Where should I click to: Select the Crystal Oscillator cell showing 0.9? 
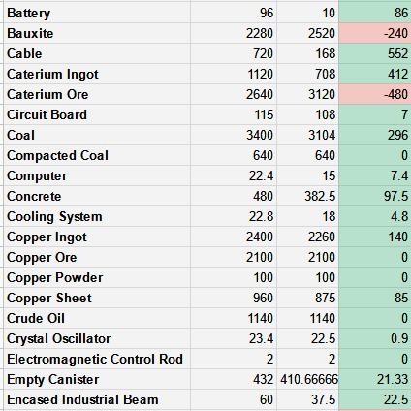(375, 338)
